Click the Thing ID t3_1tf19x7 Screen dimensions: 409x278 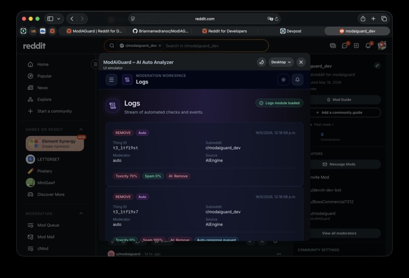[125, 212]
